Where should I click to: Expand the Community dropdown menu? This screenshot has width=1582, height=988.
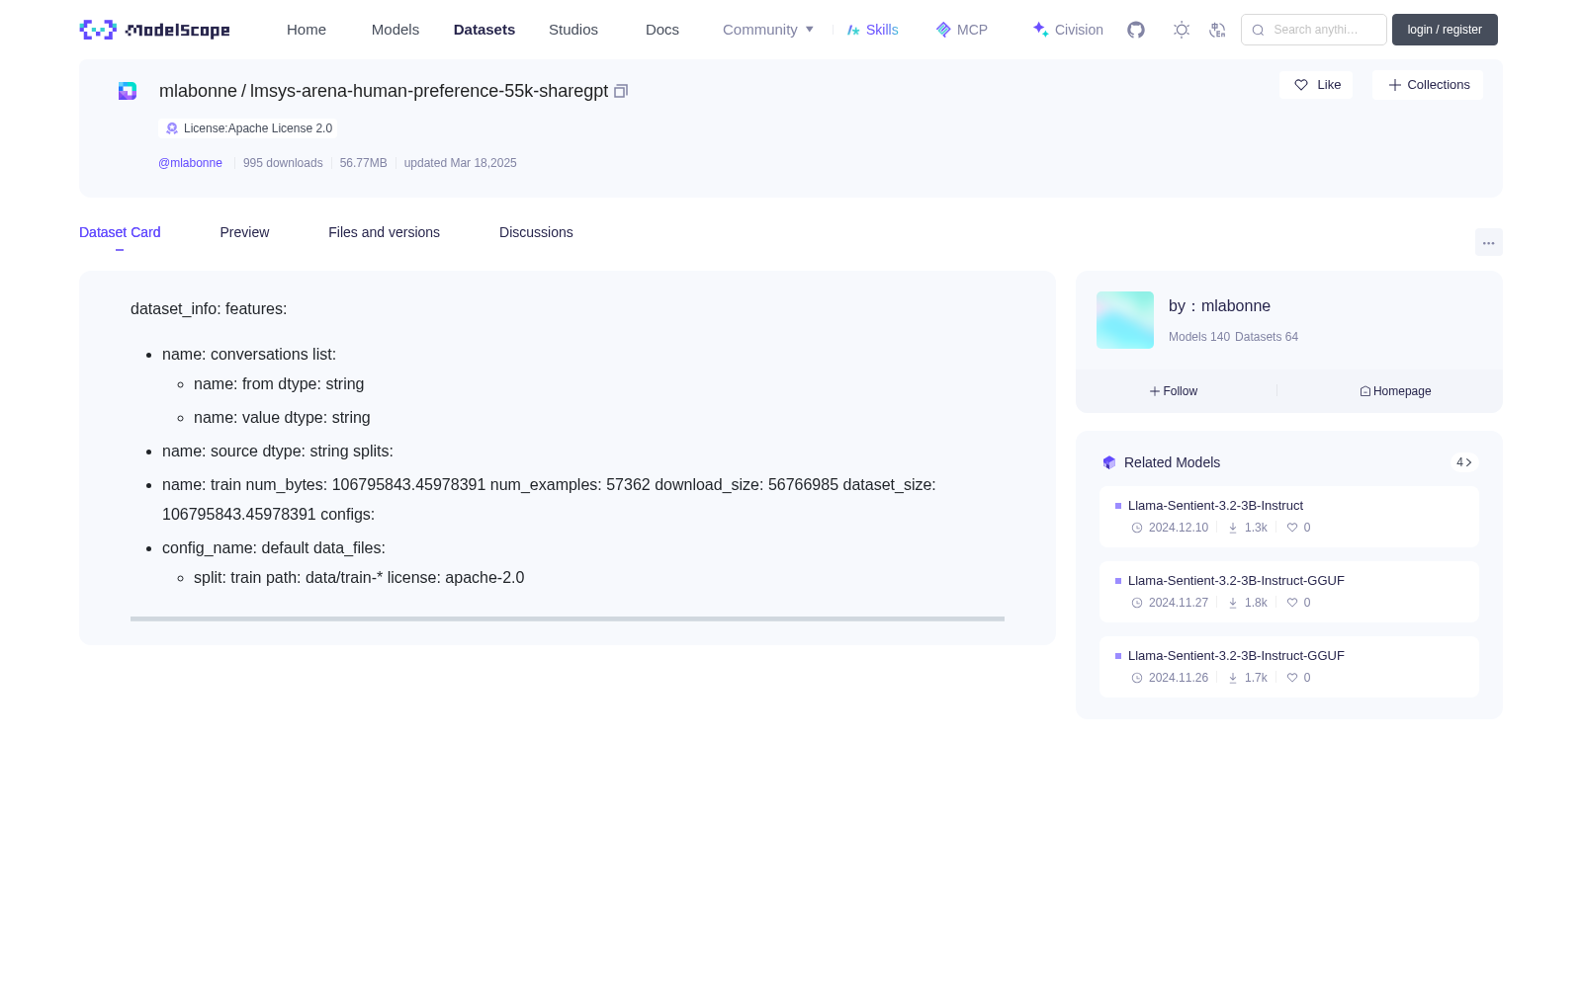tap(768, 30)
